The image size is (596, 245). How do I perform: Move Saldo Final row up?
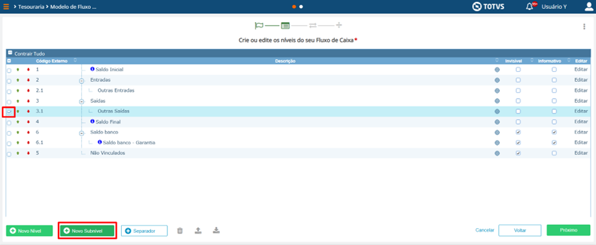click(x=17, y=122)
